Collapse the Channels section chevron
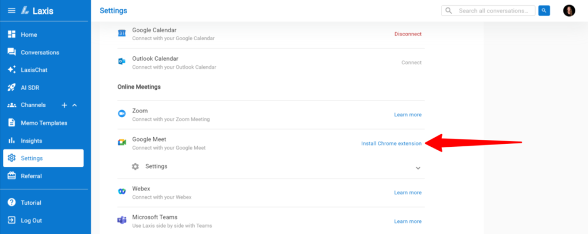This screenshot has height=234, width=588. tap(75, 105)
